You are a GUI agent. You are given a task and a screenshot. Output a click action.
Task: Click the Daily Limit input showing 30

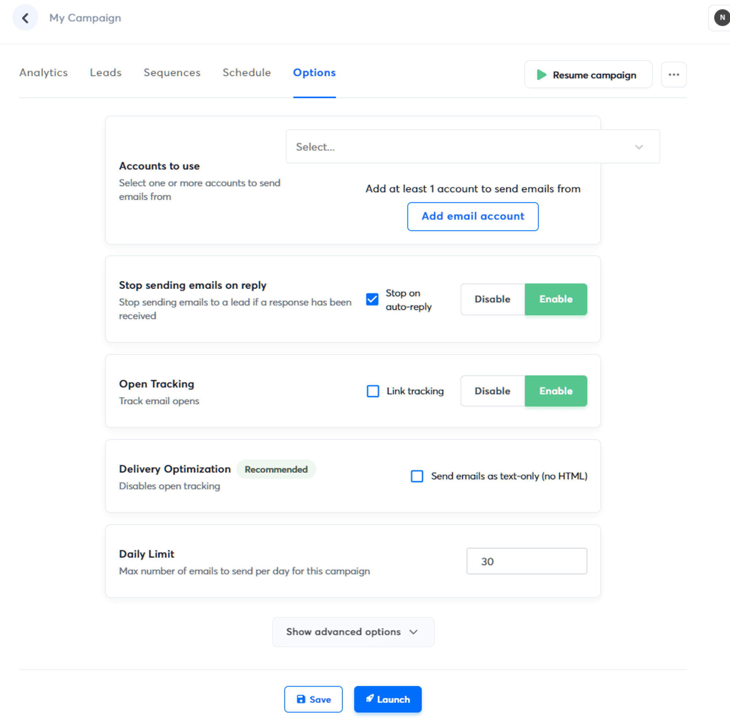(x=526, y=561)
